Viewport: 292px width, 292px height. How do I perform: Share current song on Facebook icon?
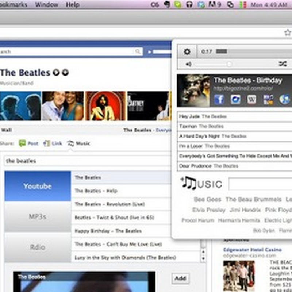219,99
